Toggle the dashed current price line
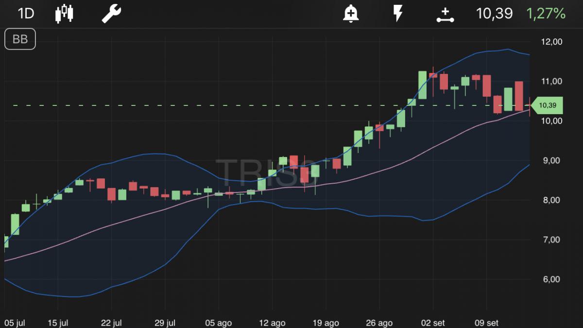This screenshot has width=583, height=328. point(243,104)
